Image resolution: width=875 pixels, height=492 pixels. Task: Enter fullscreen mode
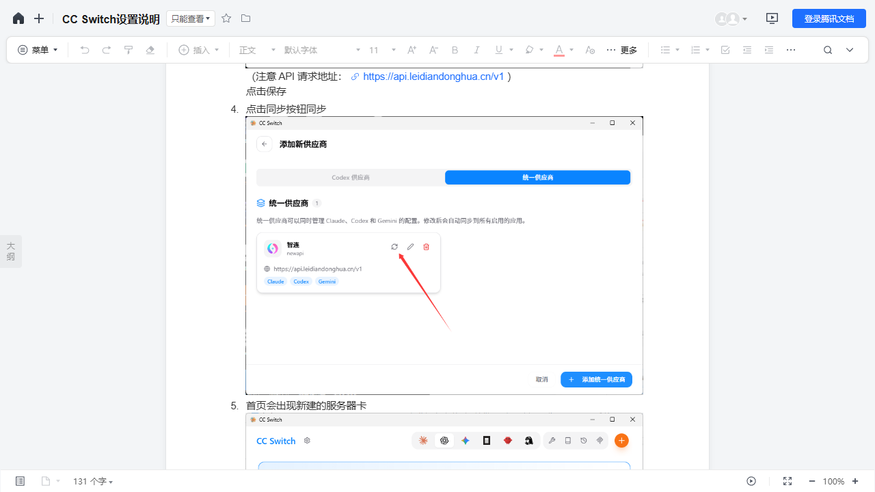click(x=787, y=481)
